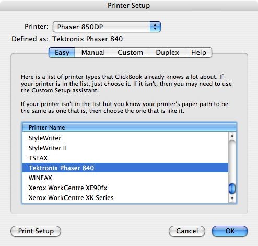
Task: Select Tektronix Phaser 840 list entry
Action: point(125,168)
